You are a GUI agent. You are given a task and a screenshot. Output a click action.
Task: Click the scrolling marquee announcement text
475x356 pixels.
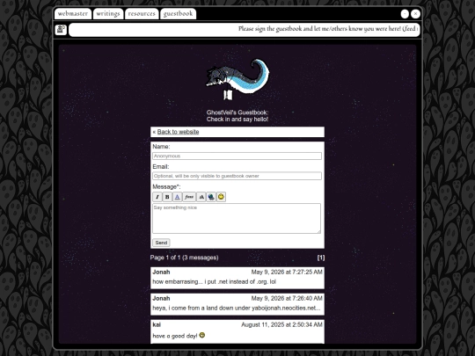pyautogui.click(x=328, y=29)
